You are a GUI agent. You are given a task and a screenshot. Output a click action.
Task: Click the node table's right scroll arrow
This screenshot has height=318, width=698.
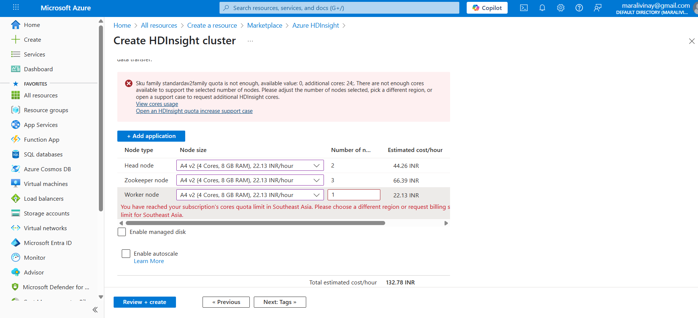pyautogui.click(x=446, y=223)
